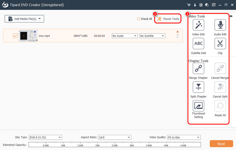
Task: Click the orange Next button
Action: pos(221,144)
